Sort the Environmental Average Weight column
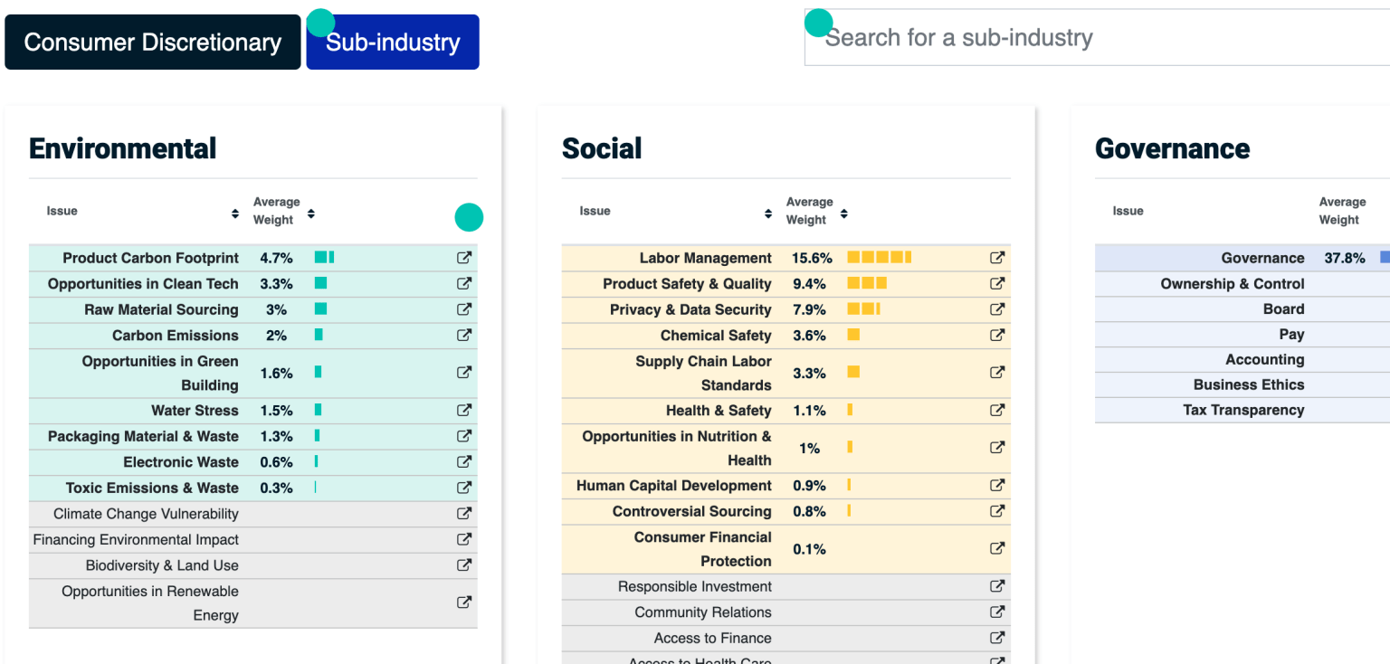The height and width of the screenshot is (664, 1390). point(310,214)
